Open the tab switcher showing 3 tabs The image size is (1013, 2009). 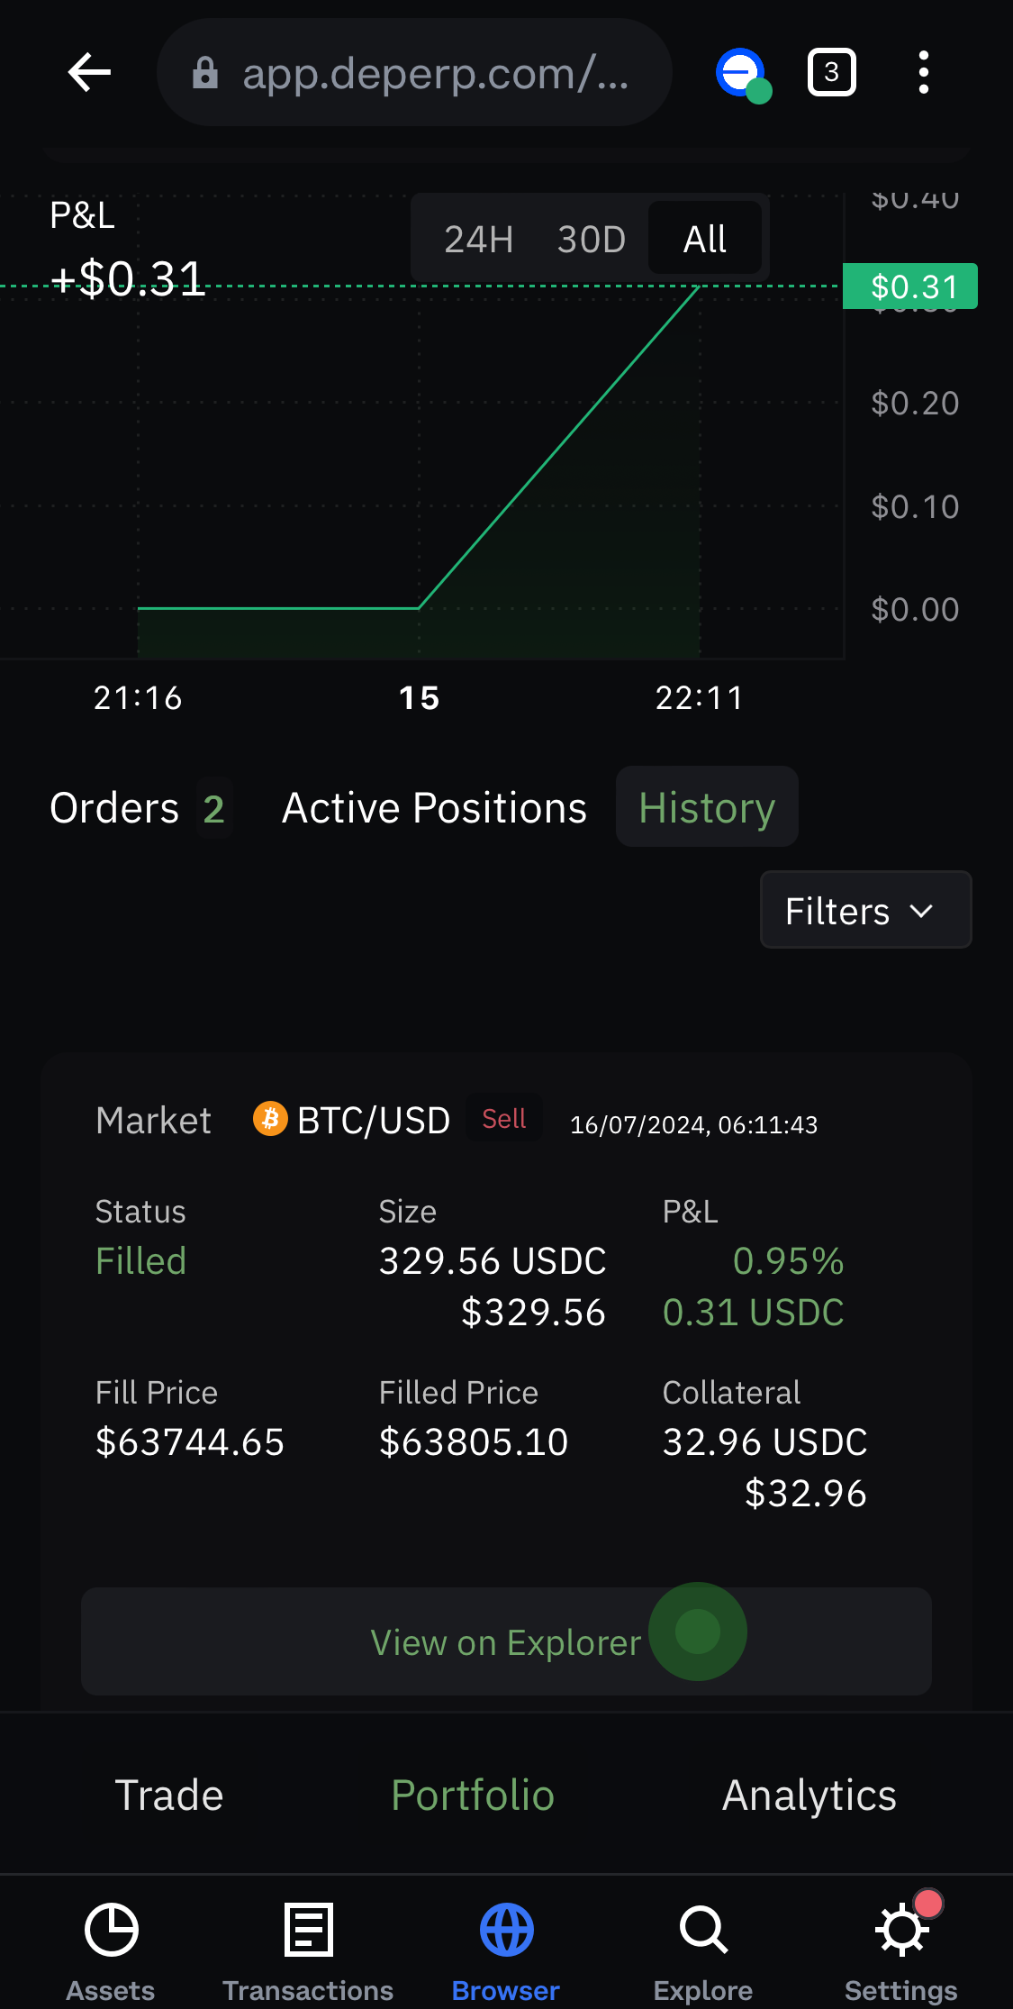click(831, 72)
